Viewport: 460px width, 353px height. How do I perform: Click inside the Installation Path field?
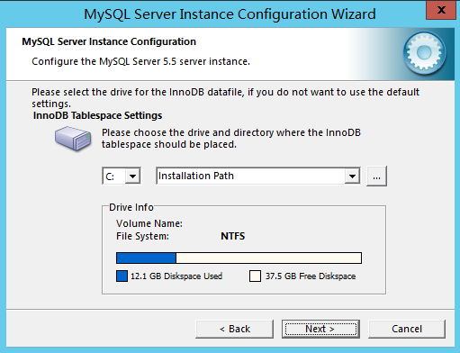(x=250, y=176)
